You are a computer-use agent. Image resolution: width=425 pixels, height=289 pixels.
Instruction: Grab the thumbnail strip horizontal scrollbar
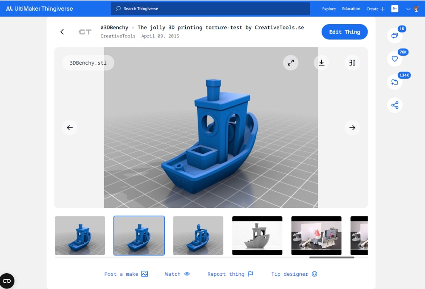(332, 258)
